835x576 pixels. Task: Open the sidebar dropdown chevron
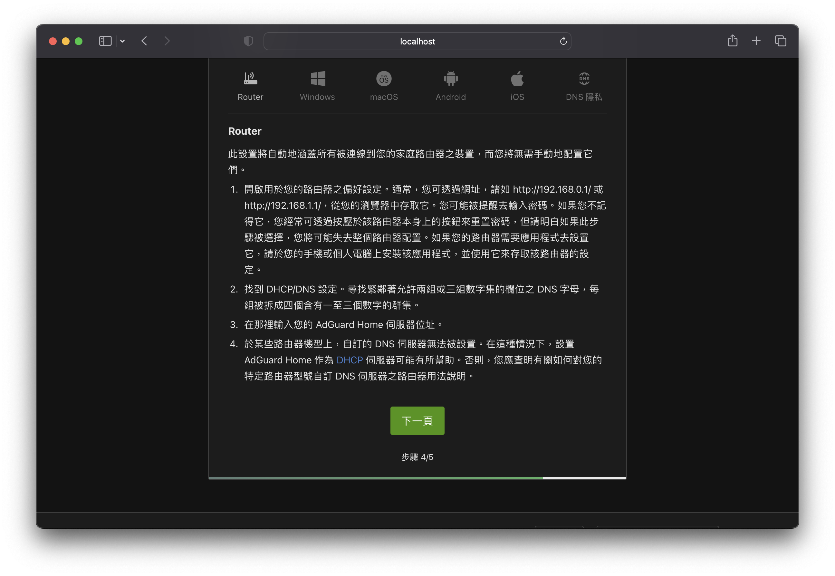pos(122,41)
